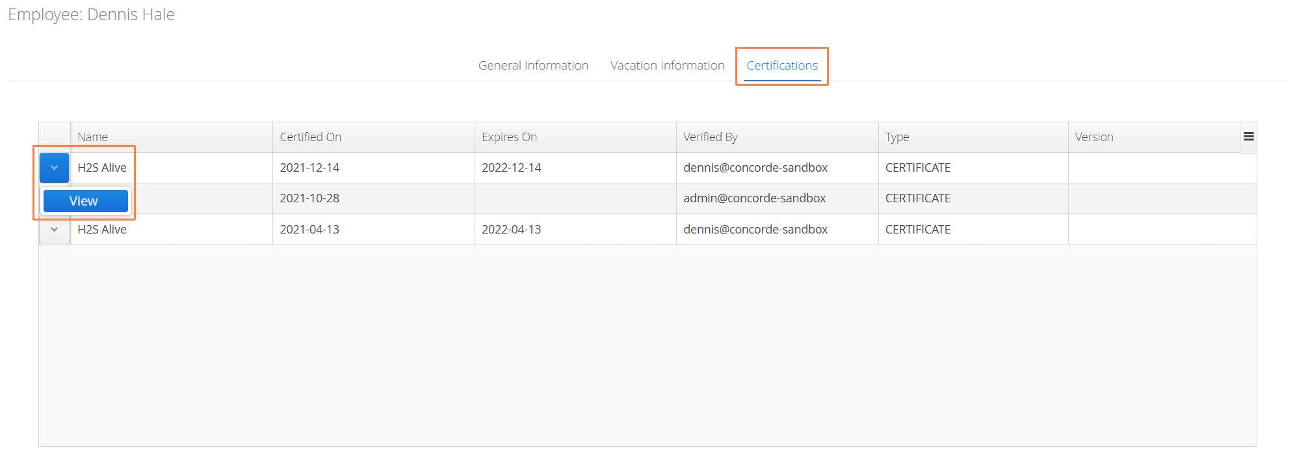Click the Employee: Dennis Hale heading
Screen dimensions: 1295x469
pos(91,15)
